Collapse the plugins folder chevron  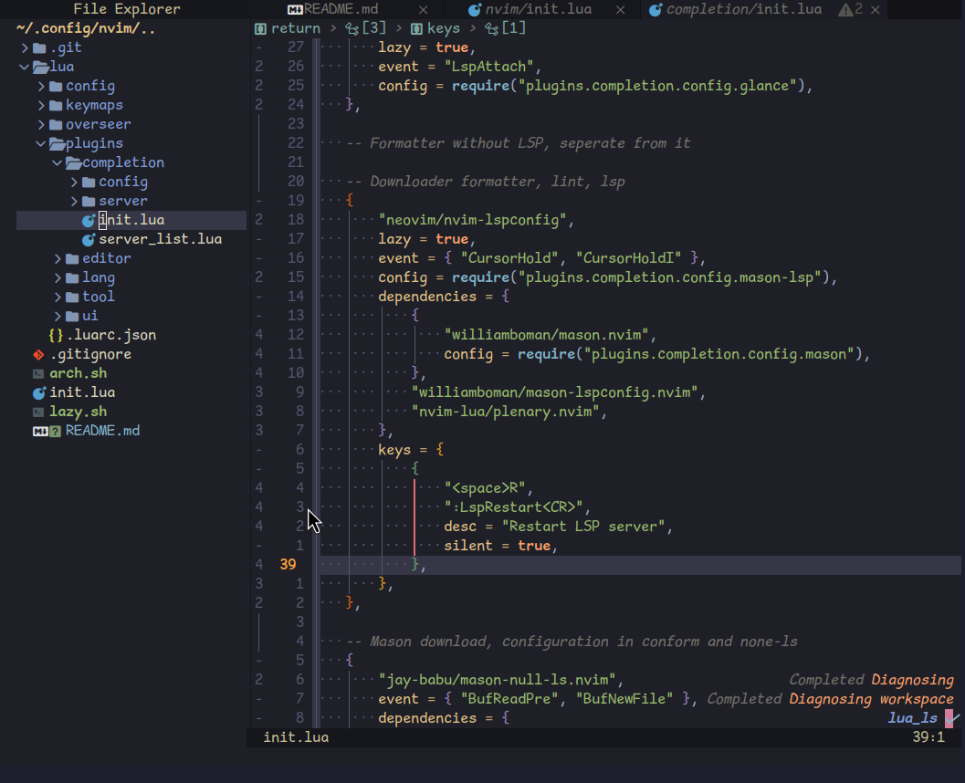(x=41, y=143)
